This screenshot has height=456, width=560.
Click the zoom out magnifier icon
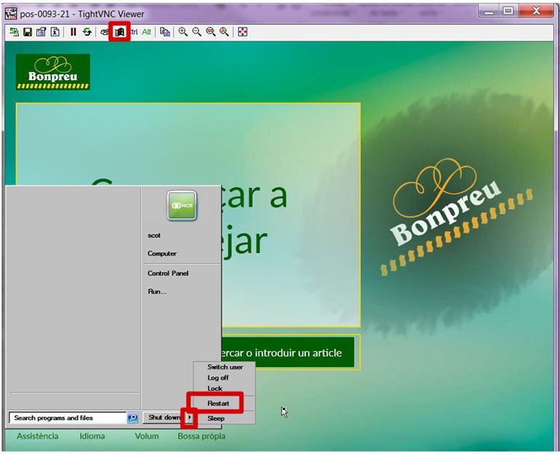pyautogui.click(x=197, y=32)
